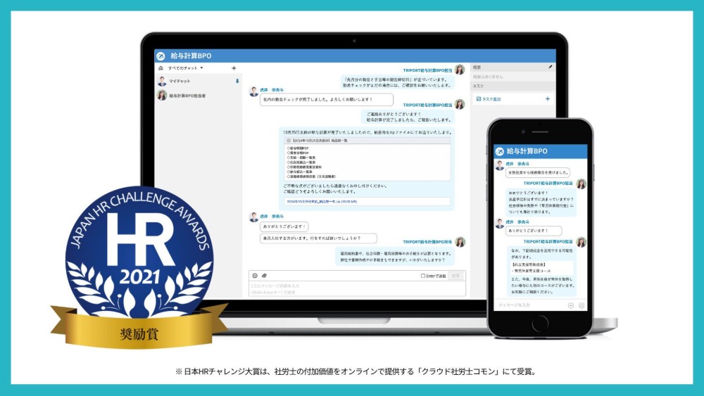Click the 概要 panel header text
Screen dimensions: 704x396
point(477,68)
